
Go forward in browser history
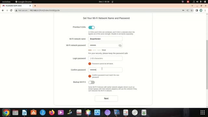click(x=7, y=10)
